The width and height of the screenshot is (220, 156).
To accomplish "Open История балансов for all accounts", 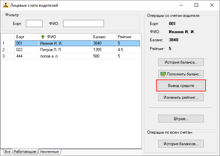I will pyautogui.click(x=181, y=144).
